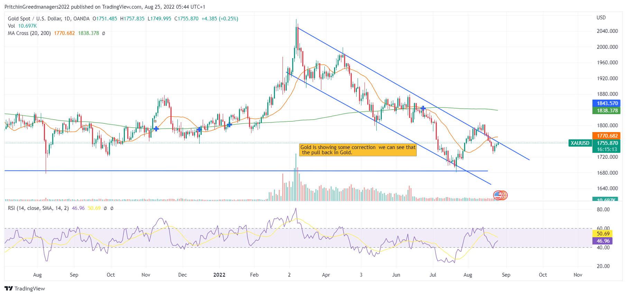Click the open price O1751.485
Image resolution: width=627 pixels, height=296 pixels.
tap(105, 19)
